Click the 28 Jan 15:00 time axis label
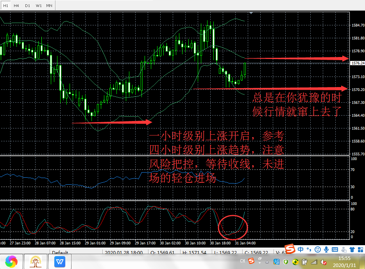Screen dimensions: 365x269 point(70,243)
